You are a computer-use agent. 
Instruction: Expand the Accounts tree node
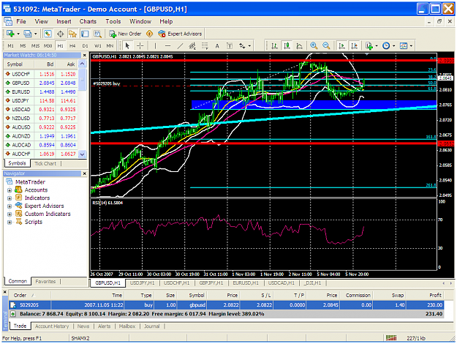tap(10, 190)
